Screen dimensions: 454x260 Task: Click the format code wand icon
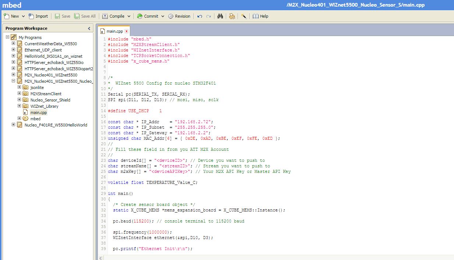click(x=244, y=16)
